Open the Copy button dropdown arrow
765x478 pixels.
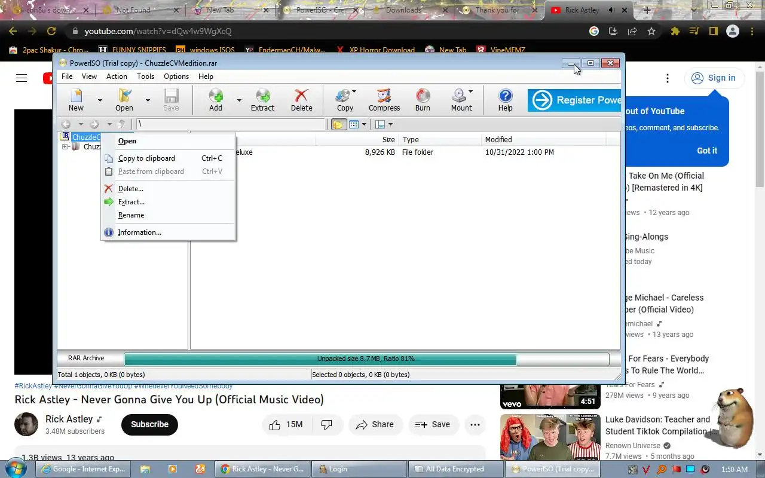354,92
